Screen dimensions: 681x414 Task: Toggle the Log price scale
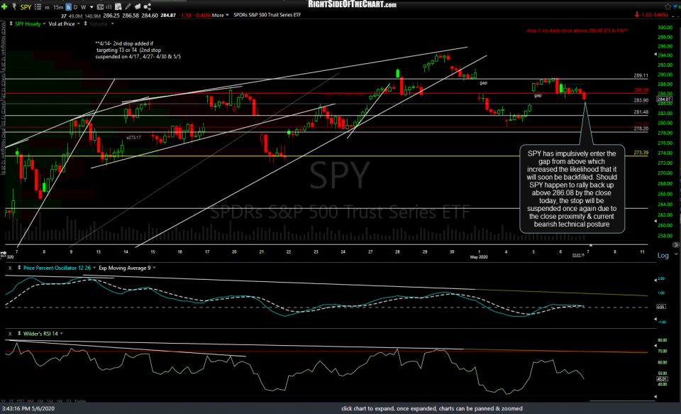[663, 256]
